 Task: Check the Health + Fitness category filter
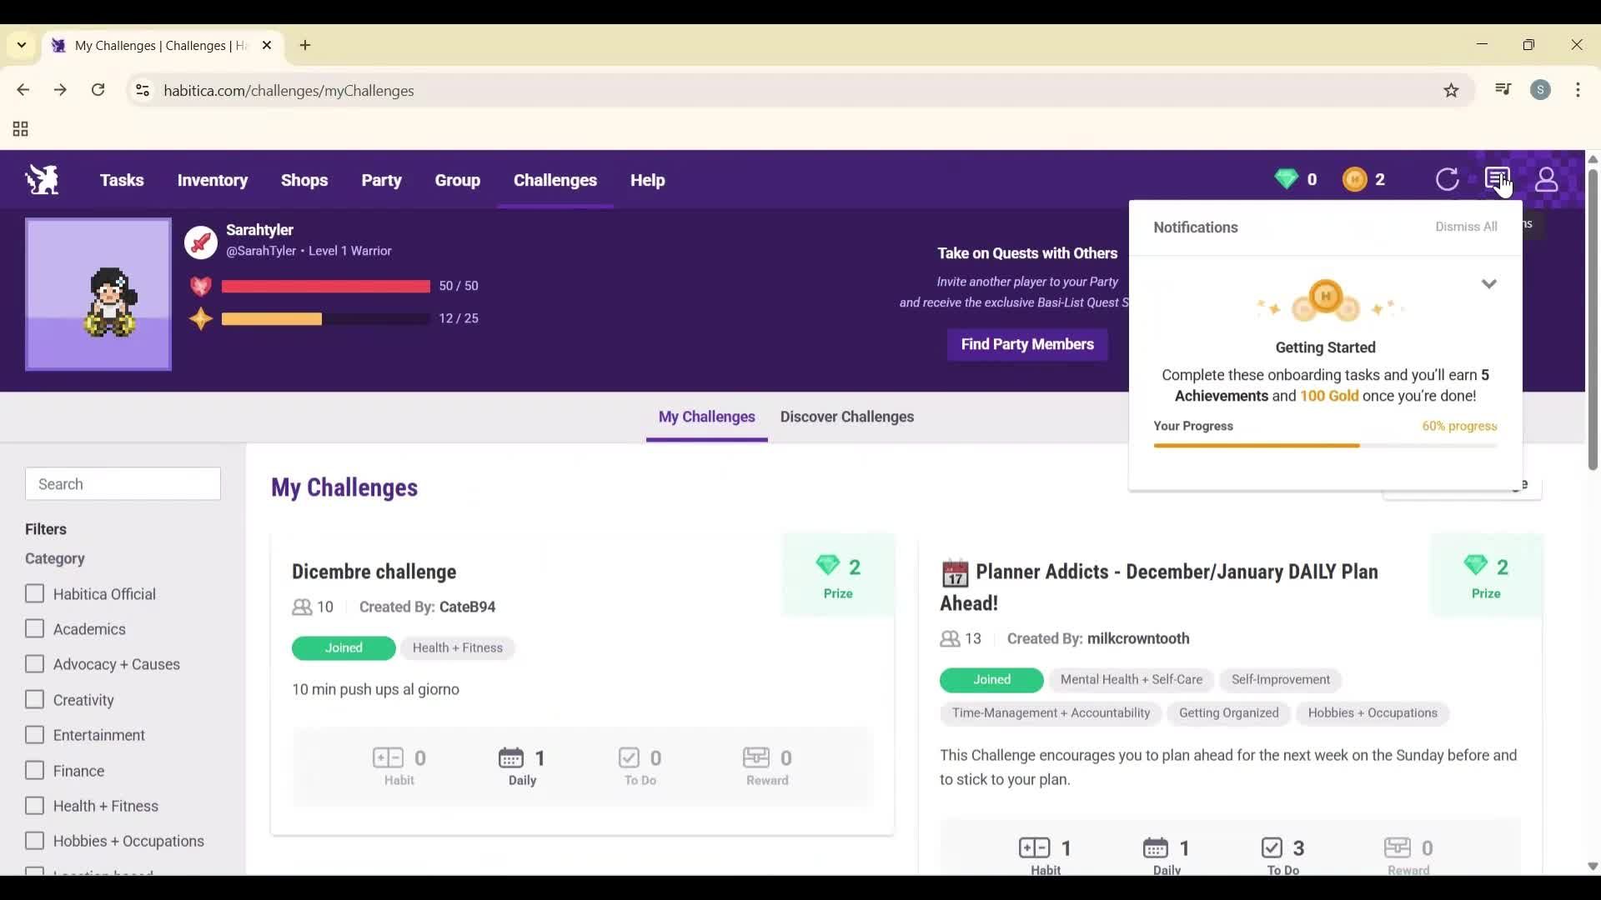tap(35, 805)
